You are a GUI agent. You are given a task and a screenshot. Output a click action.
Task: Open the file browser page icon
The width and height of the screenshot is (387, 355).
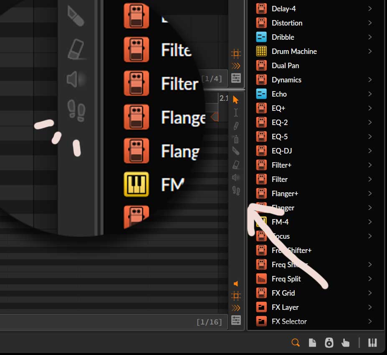click(312, 342)
